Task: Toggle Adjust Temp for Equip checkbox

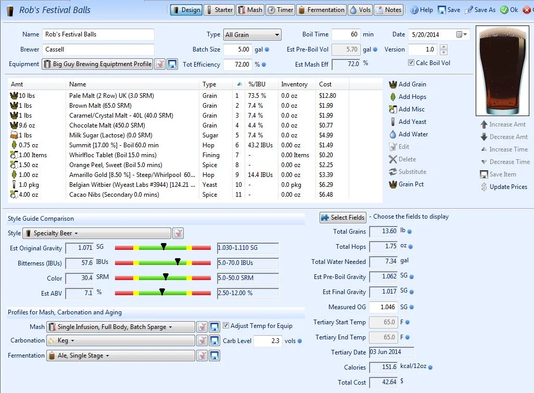Action: pos(225,325)
